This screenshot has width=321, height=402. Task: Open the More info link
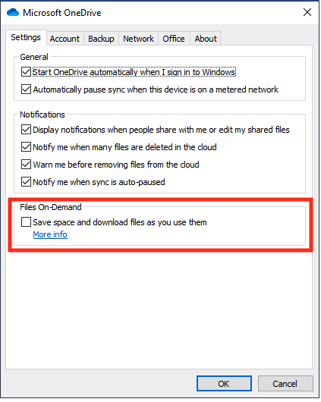pos(50,234)
